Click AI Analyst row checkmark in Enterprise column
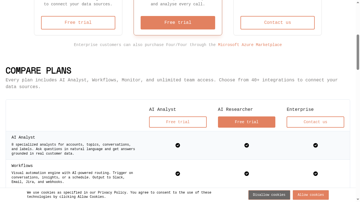The width and height of the screenshot is (360, 202). [316, 145]
